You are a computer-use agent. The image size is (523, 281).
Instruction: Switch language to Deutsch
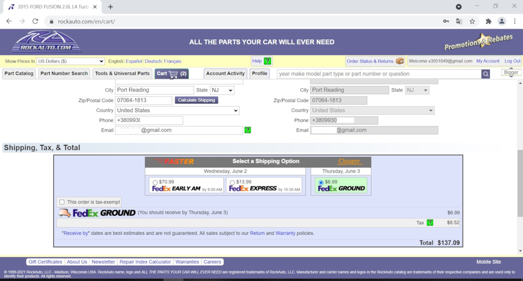(x=153, y=62)
